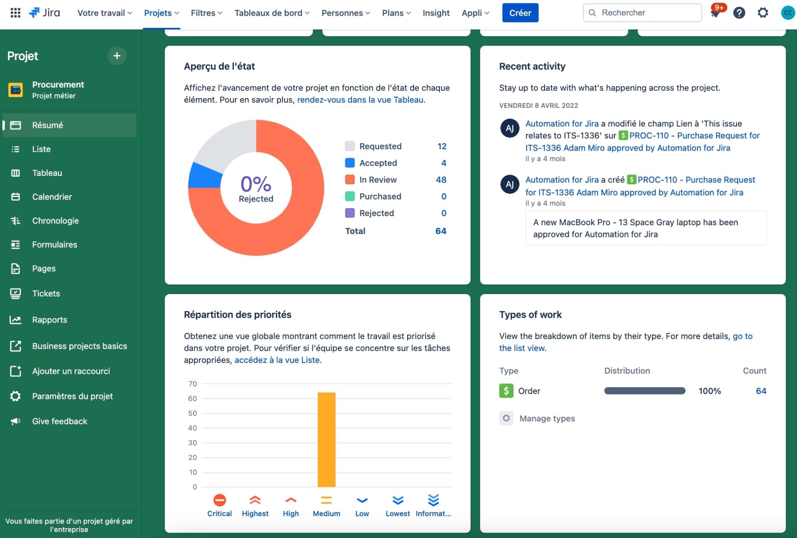Expand the Appli dropdown
Image resolution: width=797 pixels, height=538 pixels.
coord(475,13)
